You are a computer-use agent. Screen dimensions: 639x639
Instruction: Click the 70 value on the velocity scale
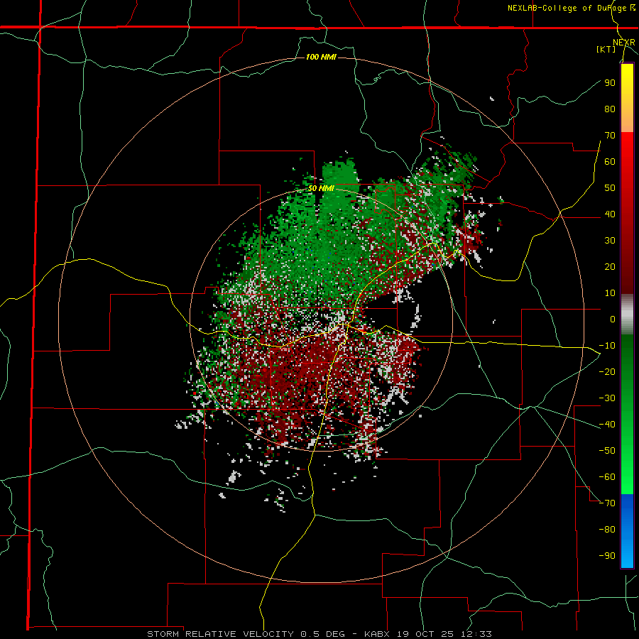pyautogui.click(x=610, y=136)
